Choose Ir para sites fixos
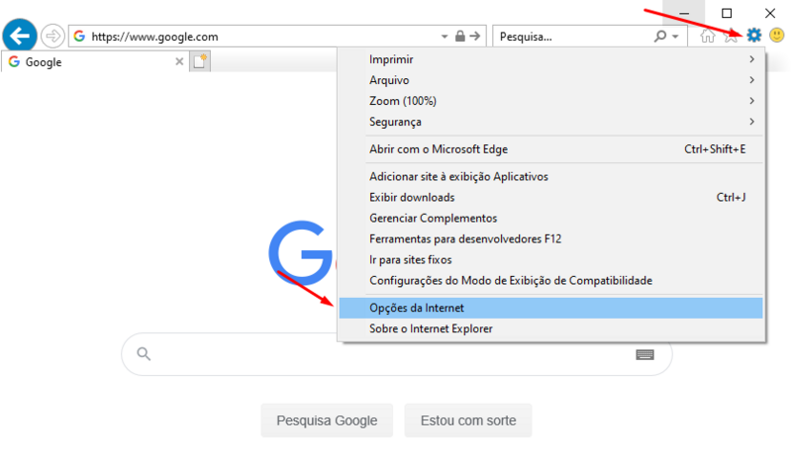The width and height of the screenshot is (792, 462). point(550,259)
